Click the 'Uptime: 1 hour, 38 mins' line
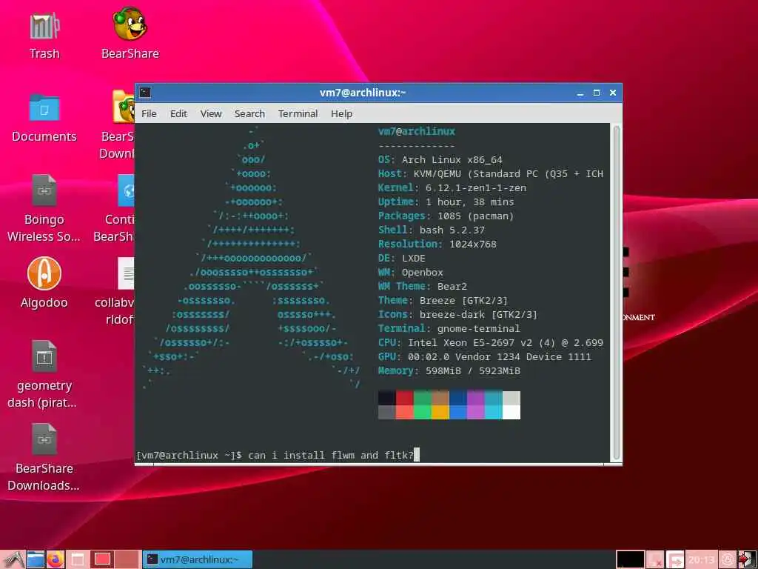This screenshot has height=569, width=758. click(446, 202)
